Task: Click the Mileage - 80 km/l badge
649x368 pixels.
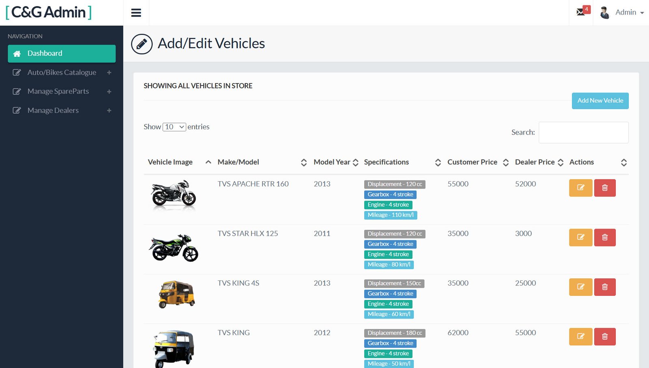Action: (389, 265)
